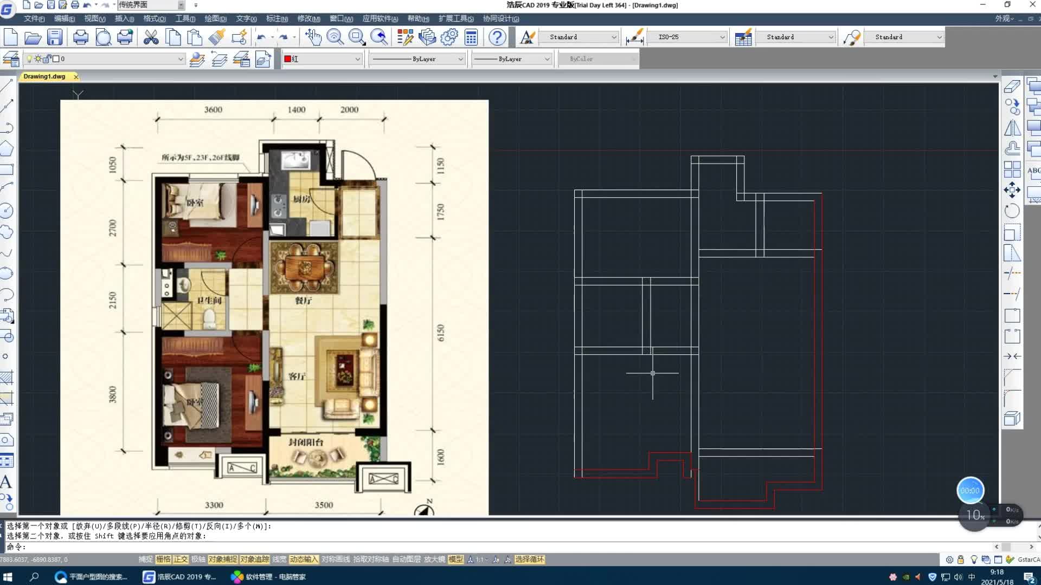The image size is (1041, 585).
Task: Create a new drawing with New file icon
Action: coord(11,37)
